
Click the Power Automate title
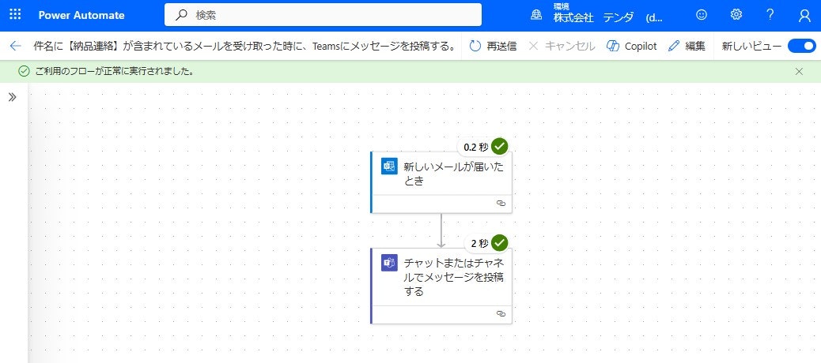tap(81, 15)
